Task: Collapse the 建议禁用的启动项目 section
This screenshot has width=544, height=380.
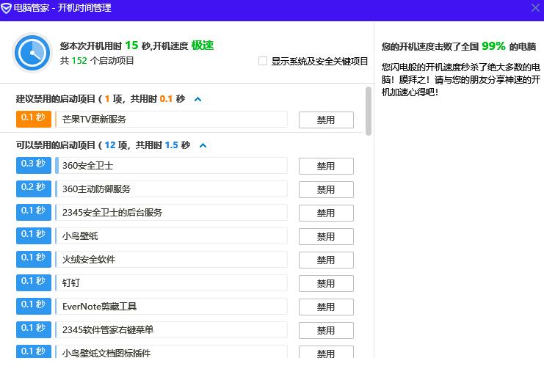Action: (x=197, y=100)
